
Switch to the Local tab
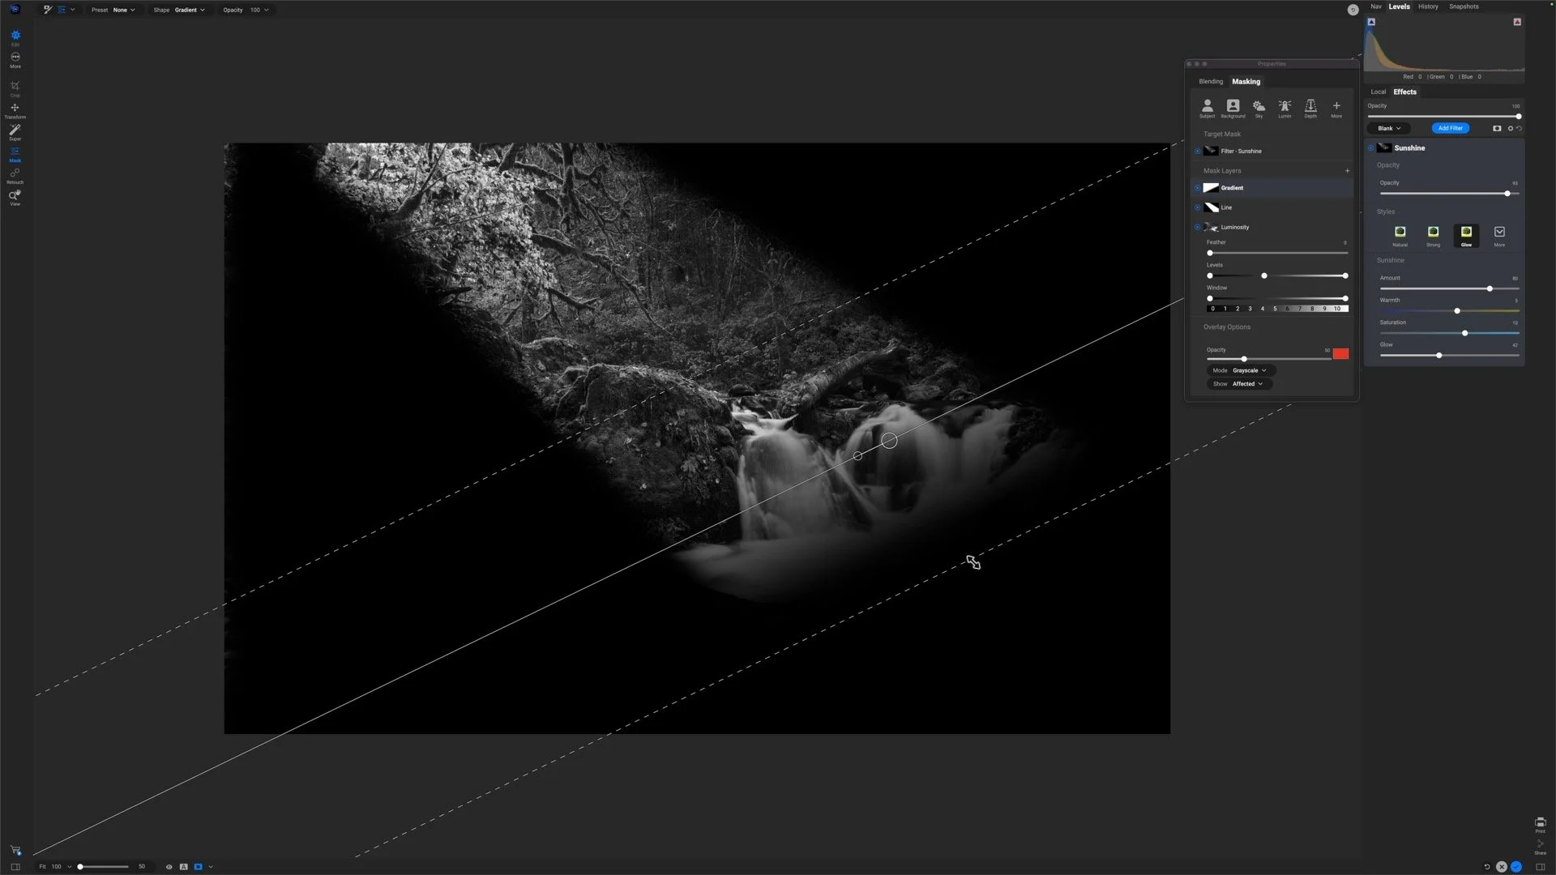pyautogui.click(x=1378, y=92)
